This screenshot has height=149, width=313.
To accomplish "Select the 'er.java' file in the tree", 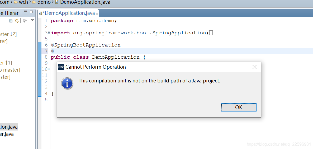I will click(7, 134).
